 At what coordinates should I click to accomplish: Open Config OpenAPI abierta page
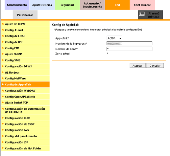25,97
